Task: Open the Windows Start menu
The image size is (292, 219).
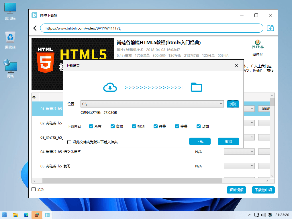Action: point(4,215)
